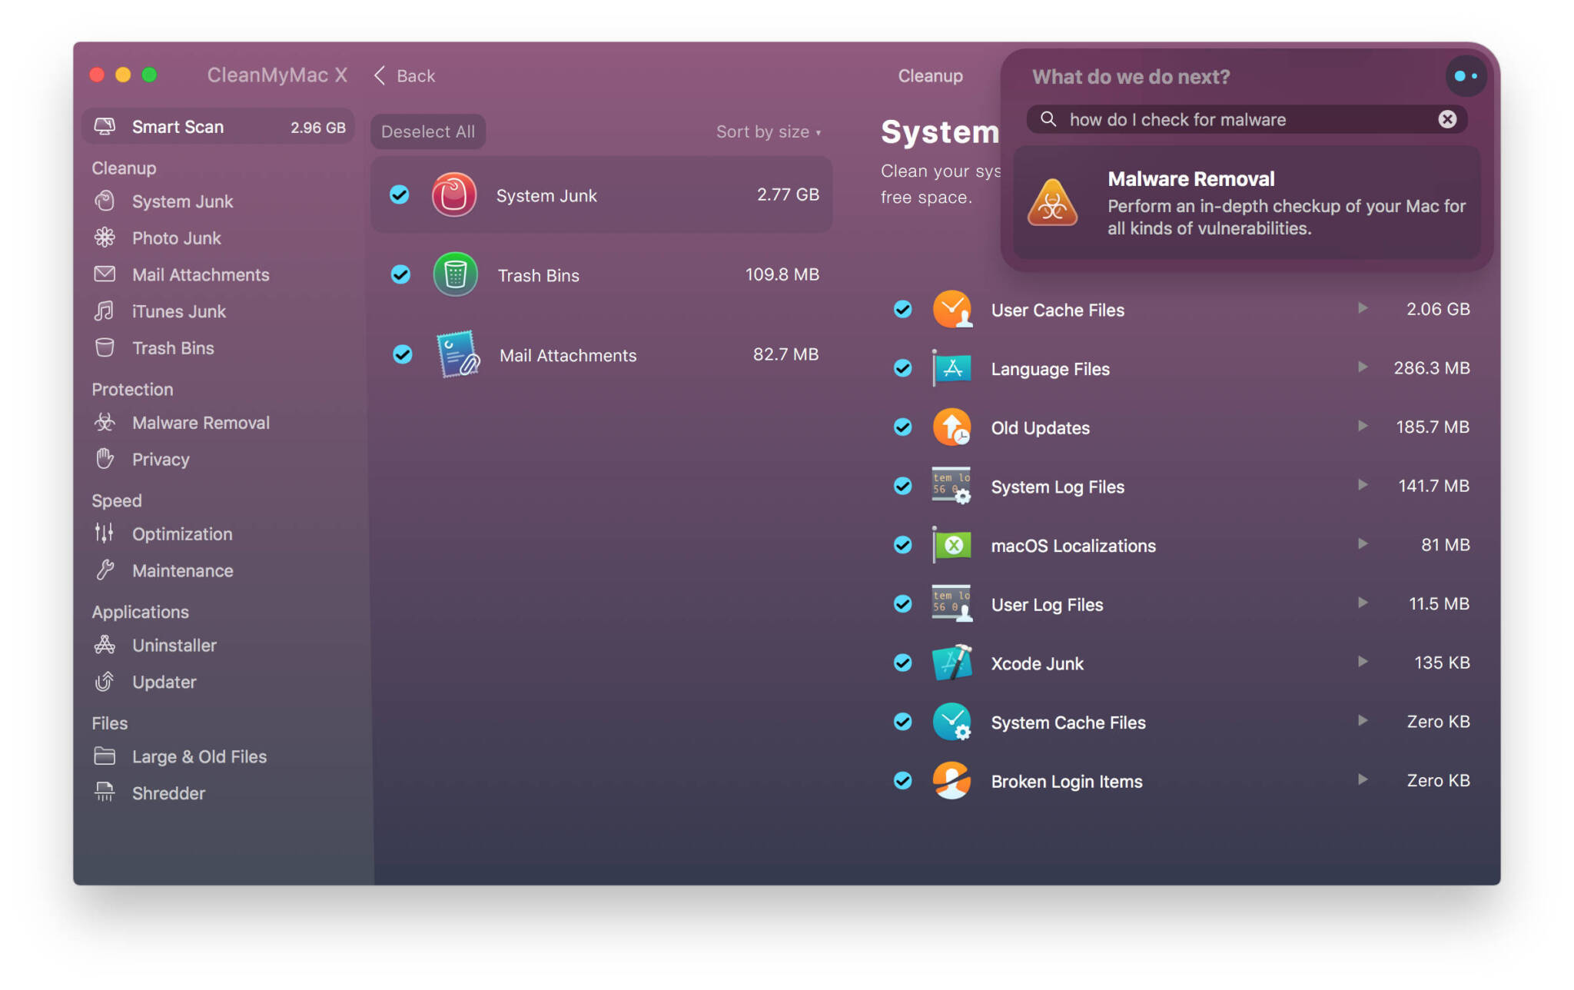Screen dimensions: 1574x990
Task: Expand User Cache Files disclosure arrow
Action: (x=1363, y=308)
